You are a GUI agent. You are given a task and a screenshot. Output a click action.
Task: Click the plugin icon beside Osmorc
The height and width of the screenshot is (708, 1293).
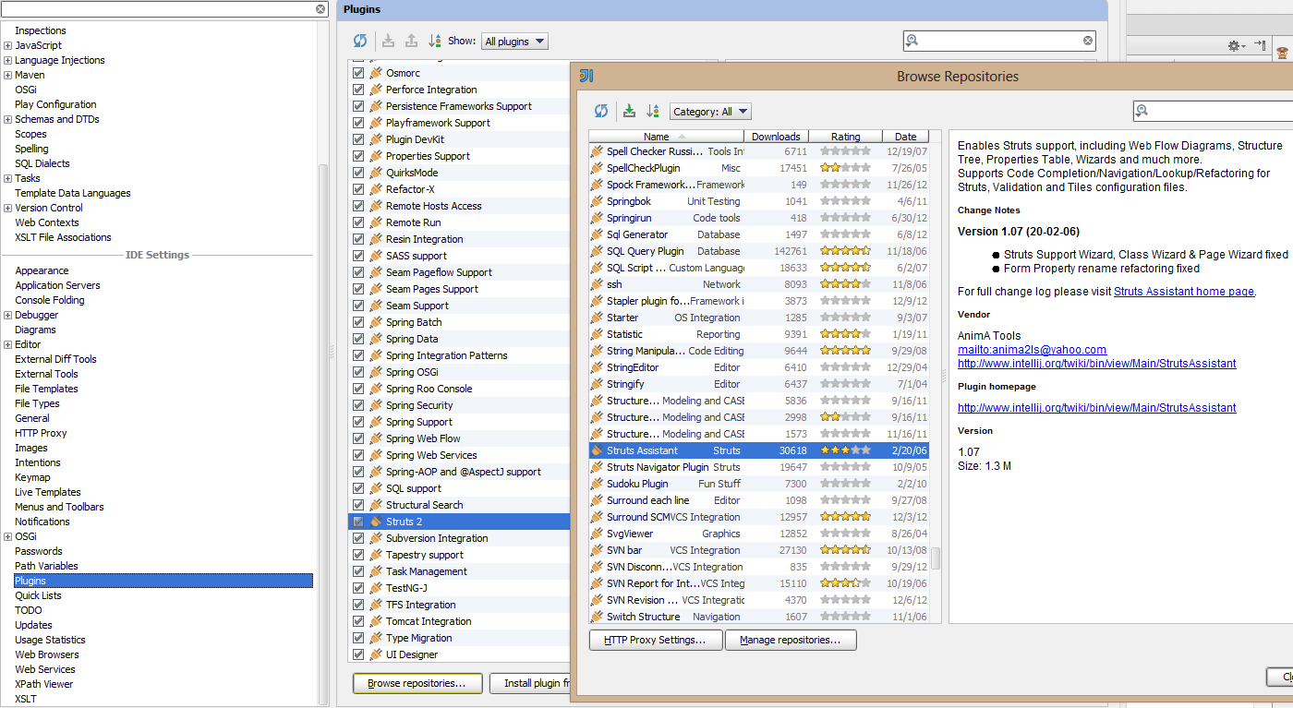point(376,73)
